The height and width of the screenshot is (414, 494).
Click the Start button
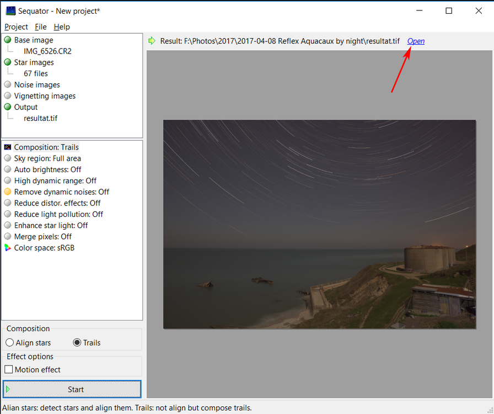(72, 389)
